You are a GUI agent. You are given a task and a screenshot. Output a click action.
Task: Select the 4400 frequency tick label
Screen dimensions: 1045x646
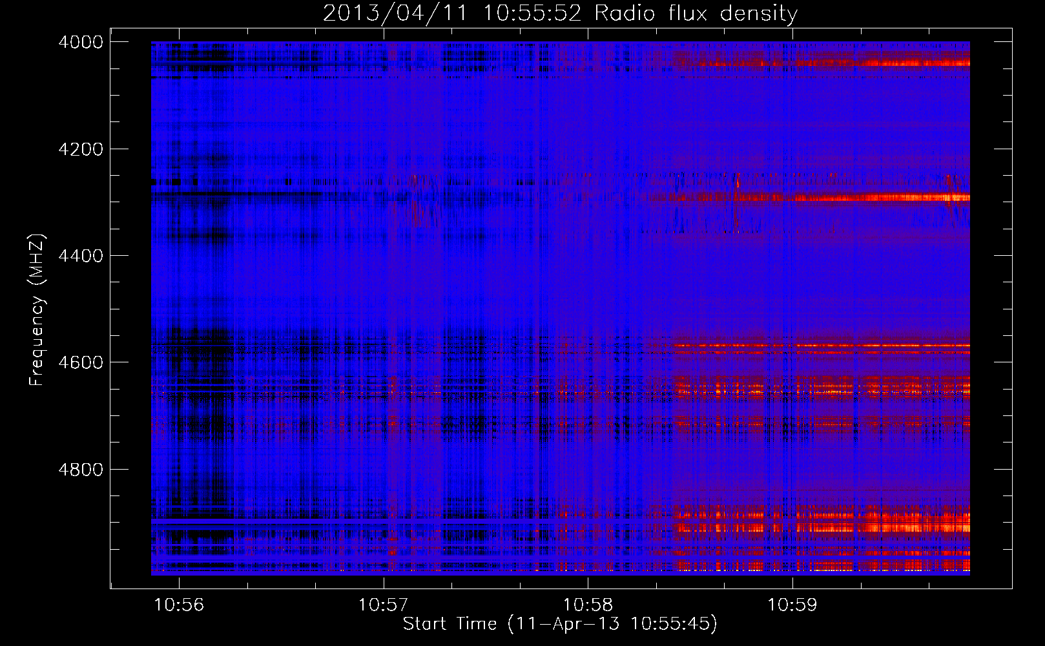tap(81, 256)
